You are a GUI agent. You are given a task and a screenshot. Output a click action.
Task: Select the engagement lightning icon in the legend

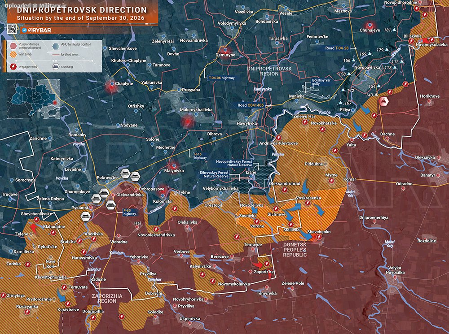(13, 67)
